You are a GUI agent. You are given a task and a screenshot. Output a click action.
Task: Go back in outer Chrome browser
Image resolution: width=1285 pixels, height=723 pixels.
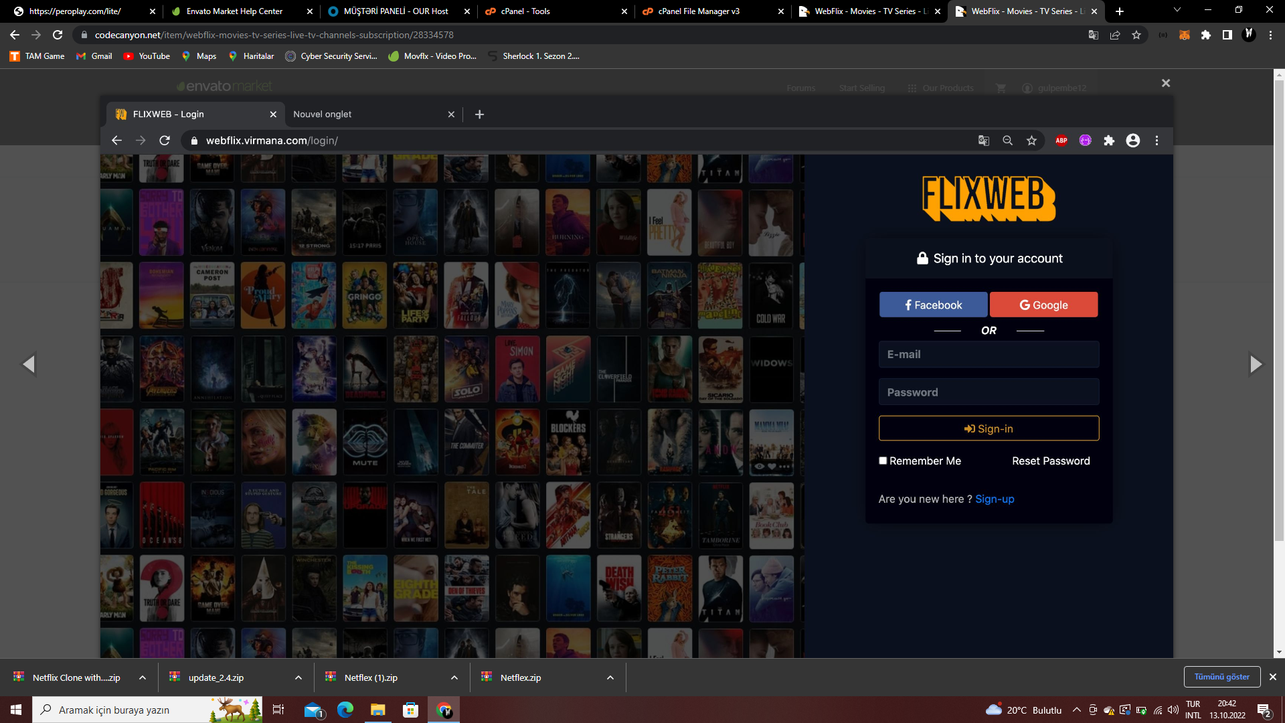tap(15, 35)
